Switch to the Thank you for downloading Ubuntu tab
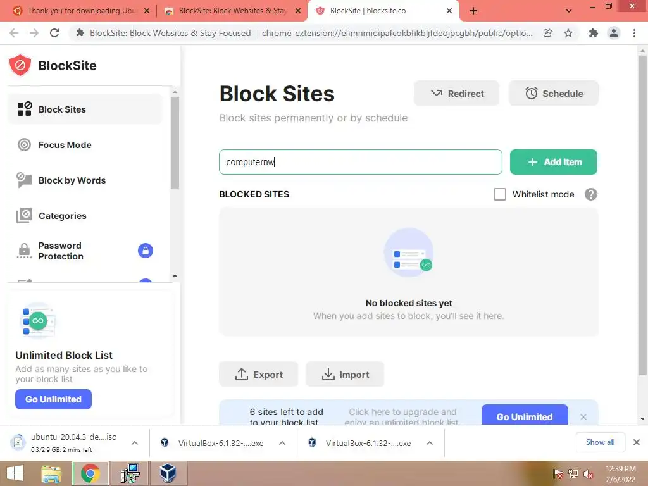This screenshot has width=648, height=486. click(82, 11)
